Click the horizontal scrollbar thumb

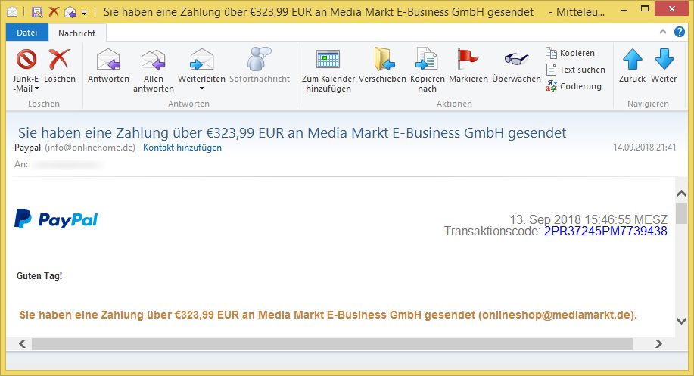pyautogui.click(x=332, y=343)
